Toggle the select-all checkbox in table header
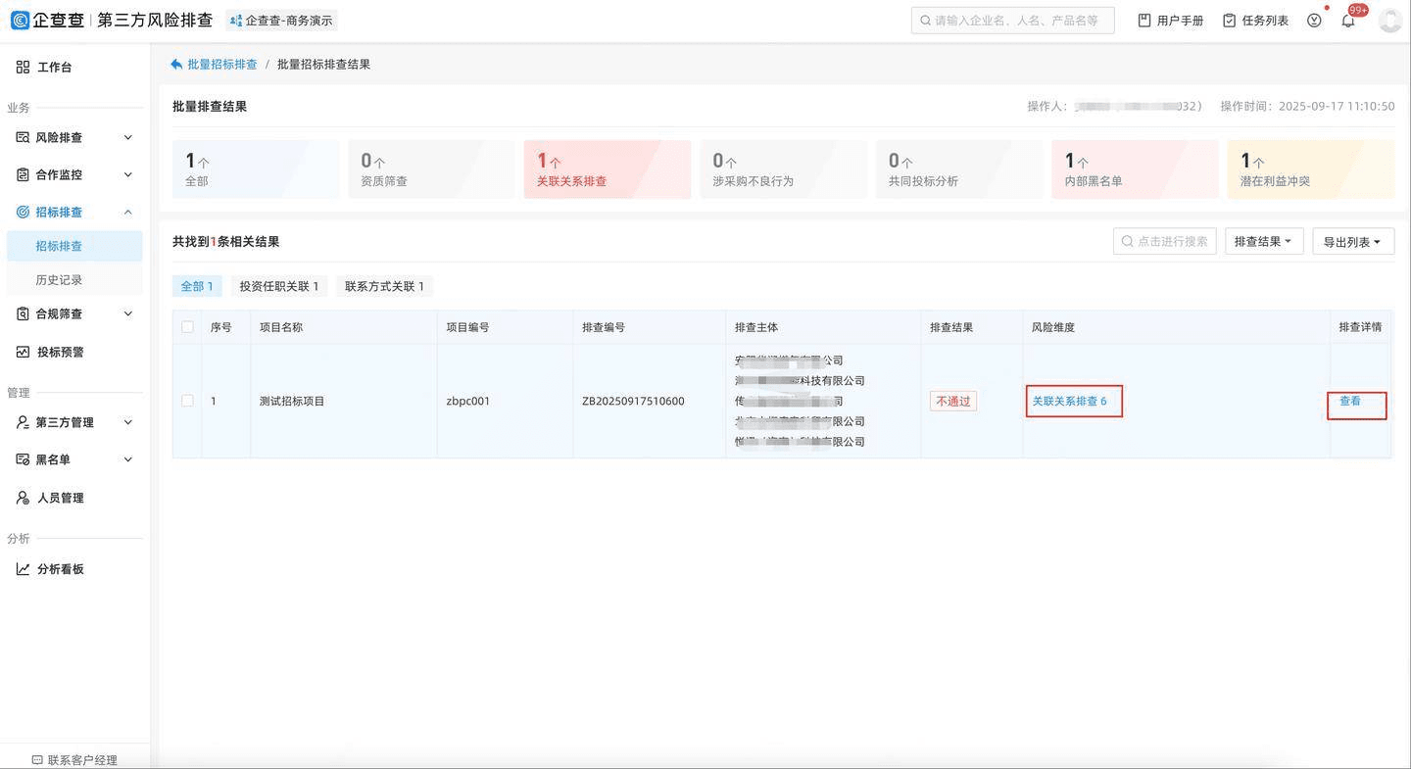The height and width of the screenshot is (769, 1411). 187,327
